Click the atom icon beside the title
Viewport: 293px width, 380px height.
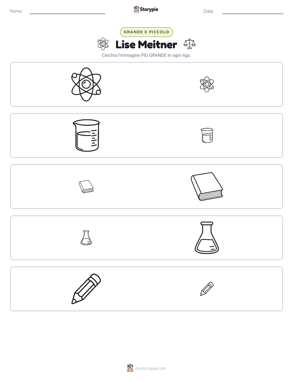pos(103,44)
